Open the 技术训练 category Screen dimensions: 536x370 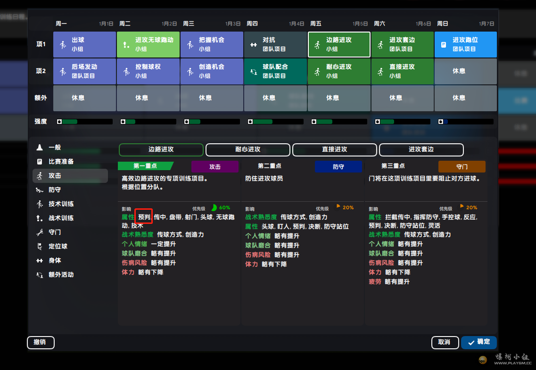click(x=70, y=204)
